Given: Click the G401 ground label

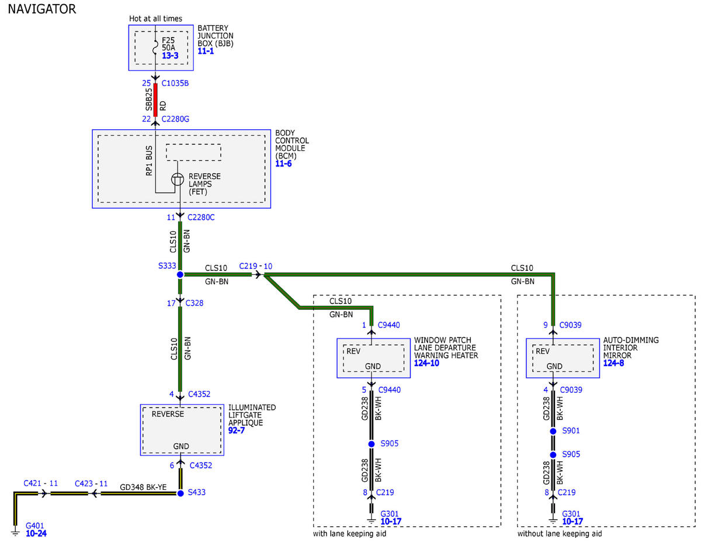Looking at the screenshot, I should [x=34, y=526].
